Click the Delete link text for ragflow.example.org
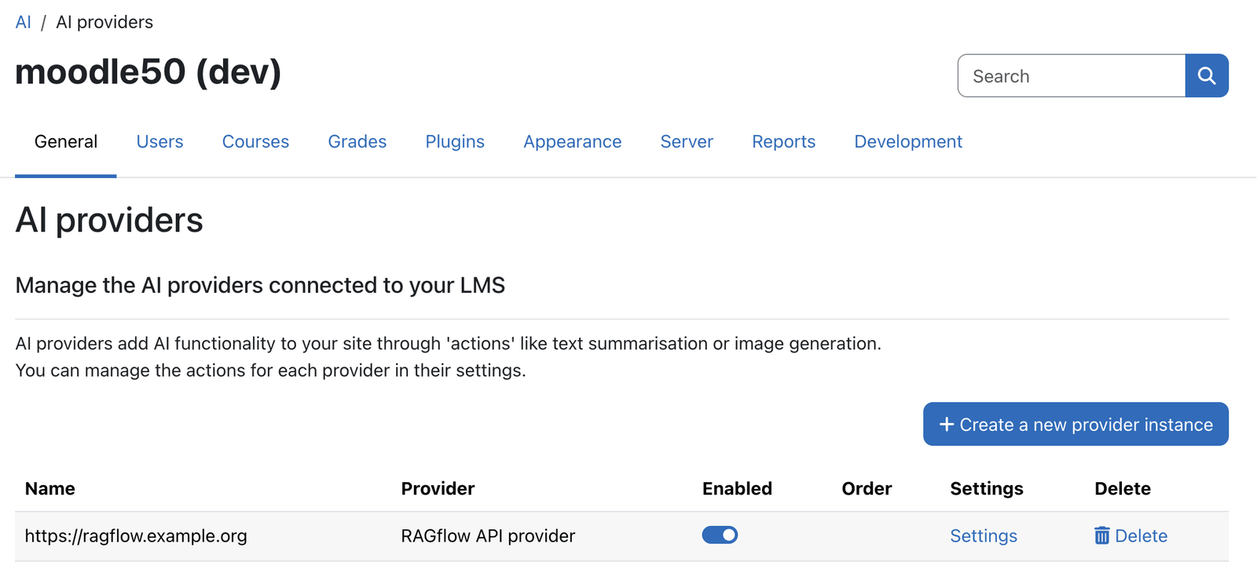This screenshot has width=1257, height=588. coord(1141,535)
